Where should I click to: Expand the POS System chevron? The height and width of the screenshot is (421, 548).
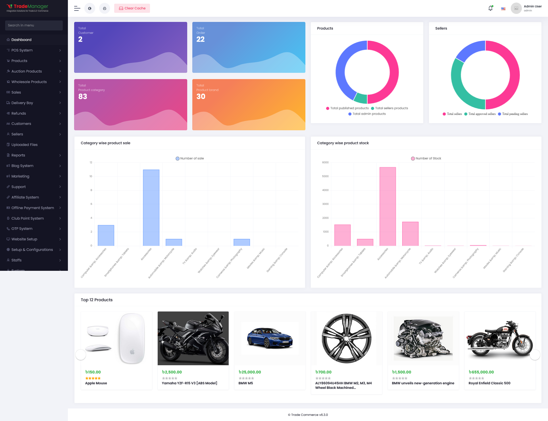coord(60,50)
